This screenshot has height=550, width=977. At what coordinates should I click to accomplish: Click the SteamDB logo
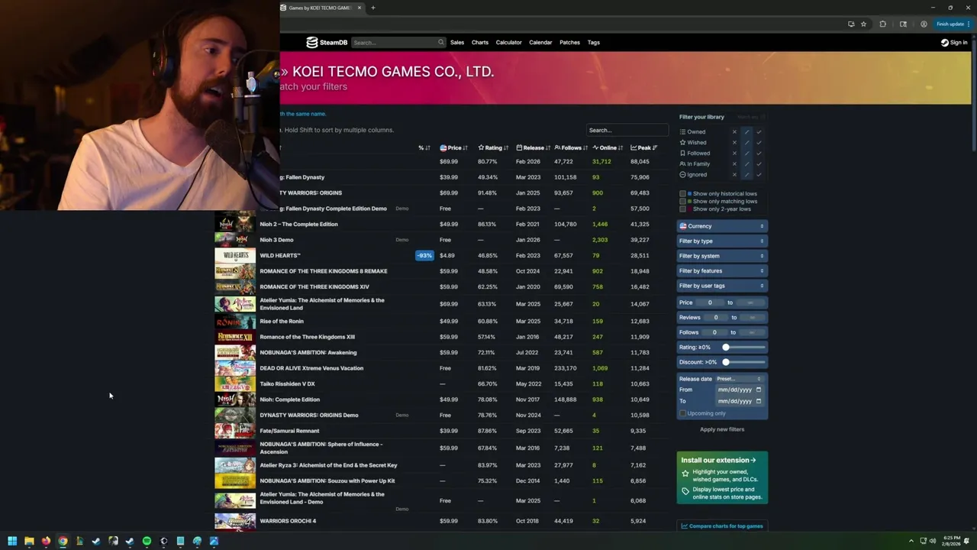pyautogui.click(x=327, y=42)
